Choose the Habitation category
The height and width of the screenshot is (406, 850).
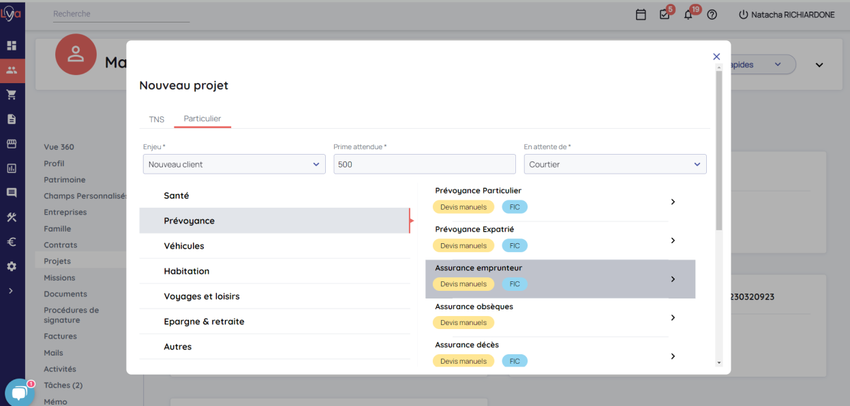click(187, 271)
